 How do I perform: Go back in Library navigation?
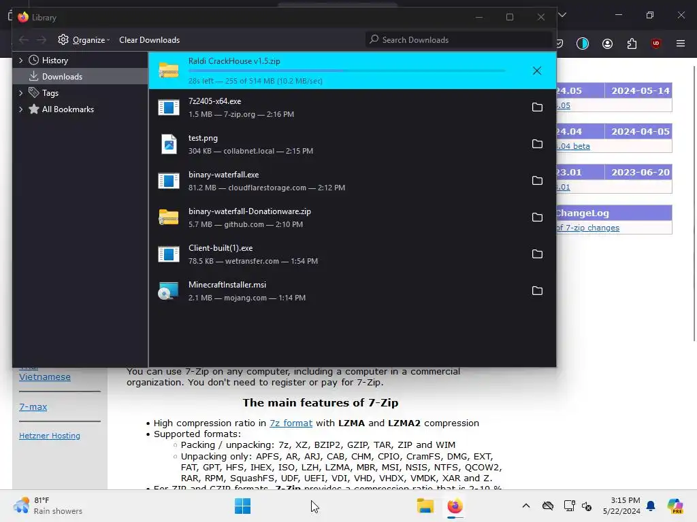tap(24, 40)
